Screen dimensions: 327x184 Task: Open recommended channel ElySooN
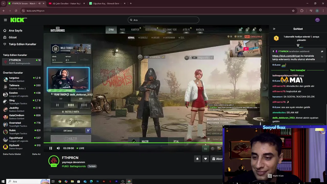(x=22, y=147)
